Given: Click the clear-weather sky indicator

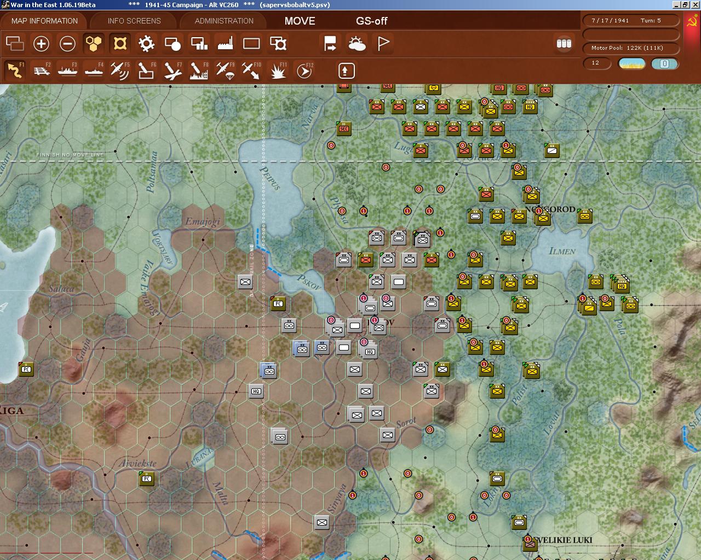Looking at the screenshot, I should 631,63.
